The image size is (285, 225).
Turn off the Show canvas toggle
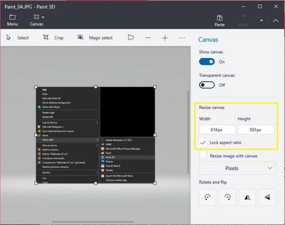point(207,62)
